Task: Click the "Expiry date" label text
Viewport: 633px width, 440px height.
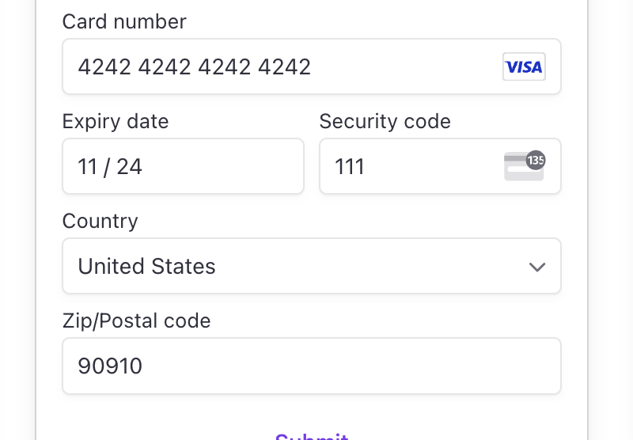Action: coord(116,121)
